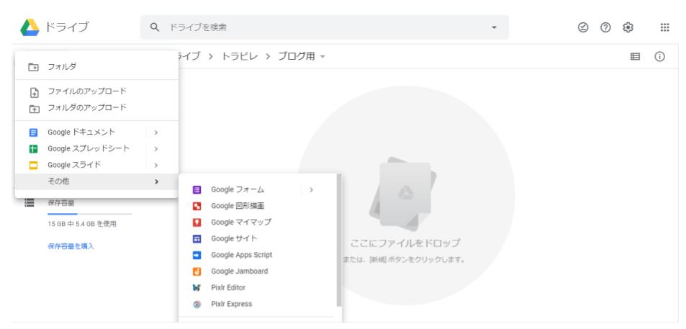Choose Google フォーム in submenu
Image resolution: width=686 pixels, height=329 pixels.
point(258,190)
